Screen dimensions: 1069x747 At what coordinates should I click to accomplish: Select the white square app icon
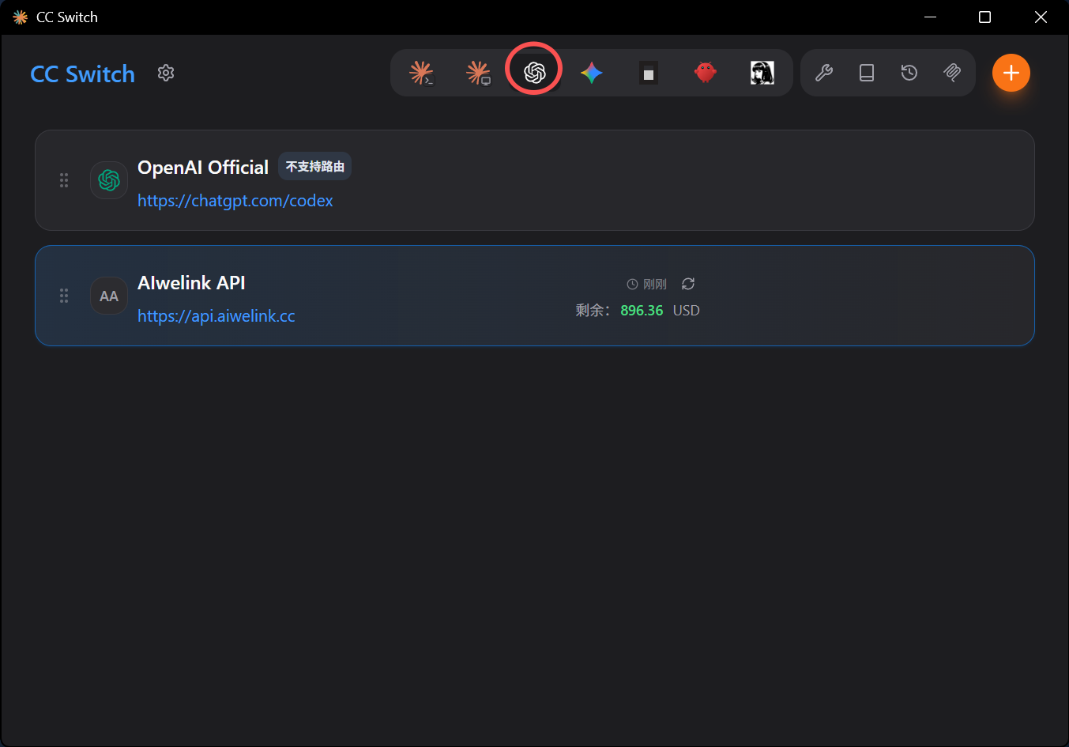[x=649, y=73]
